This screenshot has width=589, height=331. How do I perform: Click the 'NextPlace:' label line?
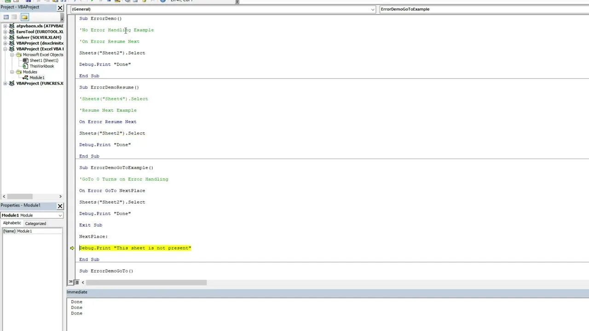tap(93, 237)
